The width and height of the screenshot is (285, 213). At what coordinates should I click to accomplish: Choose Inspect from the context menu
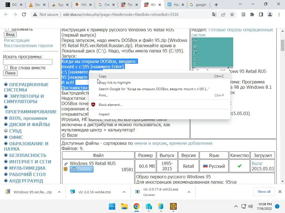pyautogui.click(x=159, y=114)
